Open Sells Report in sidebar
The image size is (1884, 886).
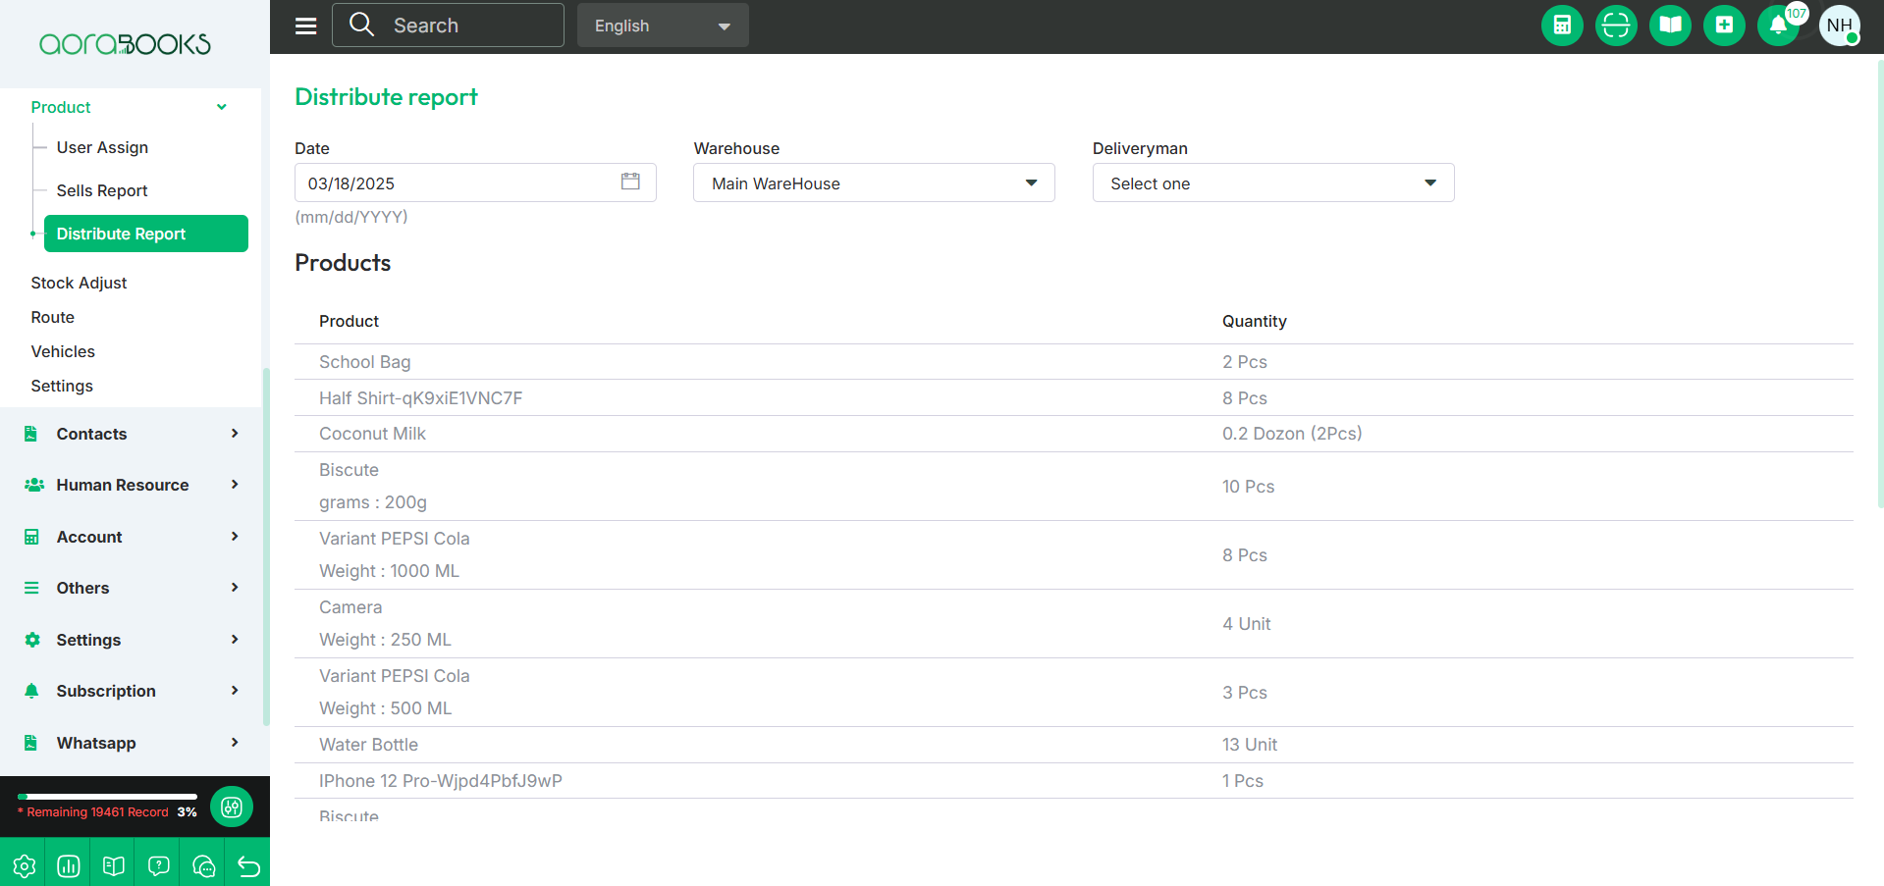[x=102, y=190]
